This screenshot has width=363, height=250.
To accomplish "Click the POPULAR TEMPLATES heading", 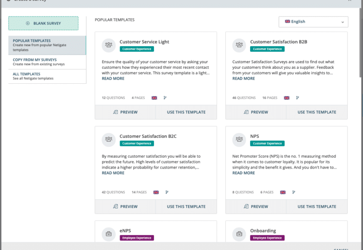I will (x=114, y=20).
